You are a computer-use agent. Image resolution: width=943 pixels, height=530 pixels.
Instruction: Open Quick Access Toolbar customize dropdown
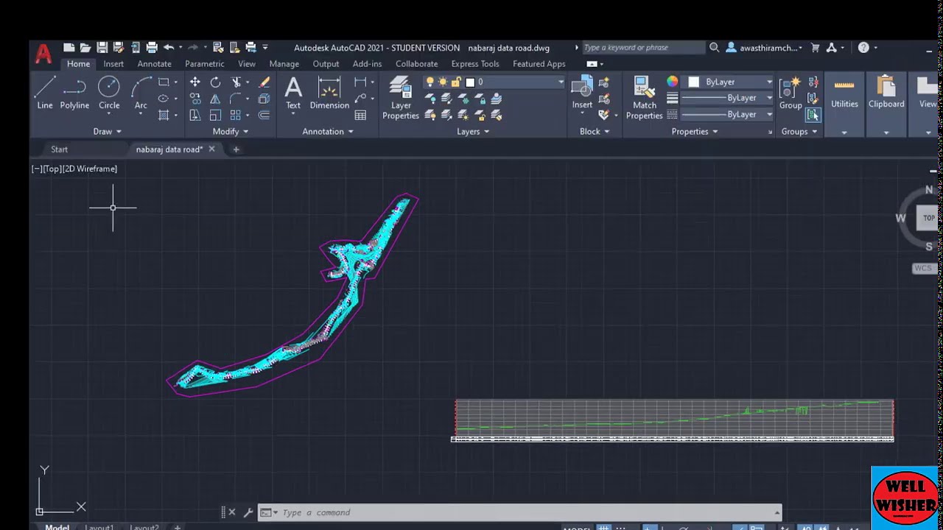(x=265, y=47)
